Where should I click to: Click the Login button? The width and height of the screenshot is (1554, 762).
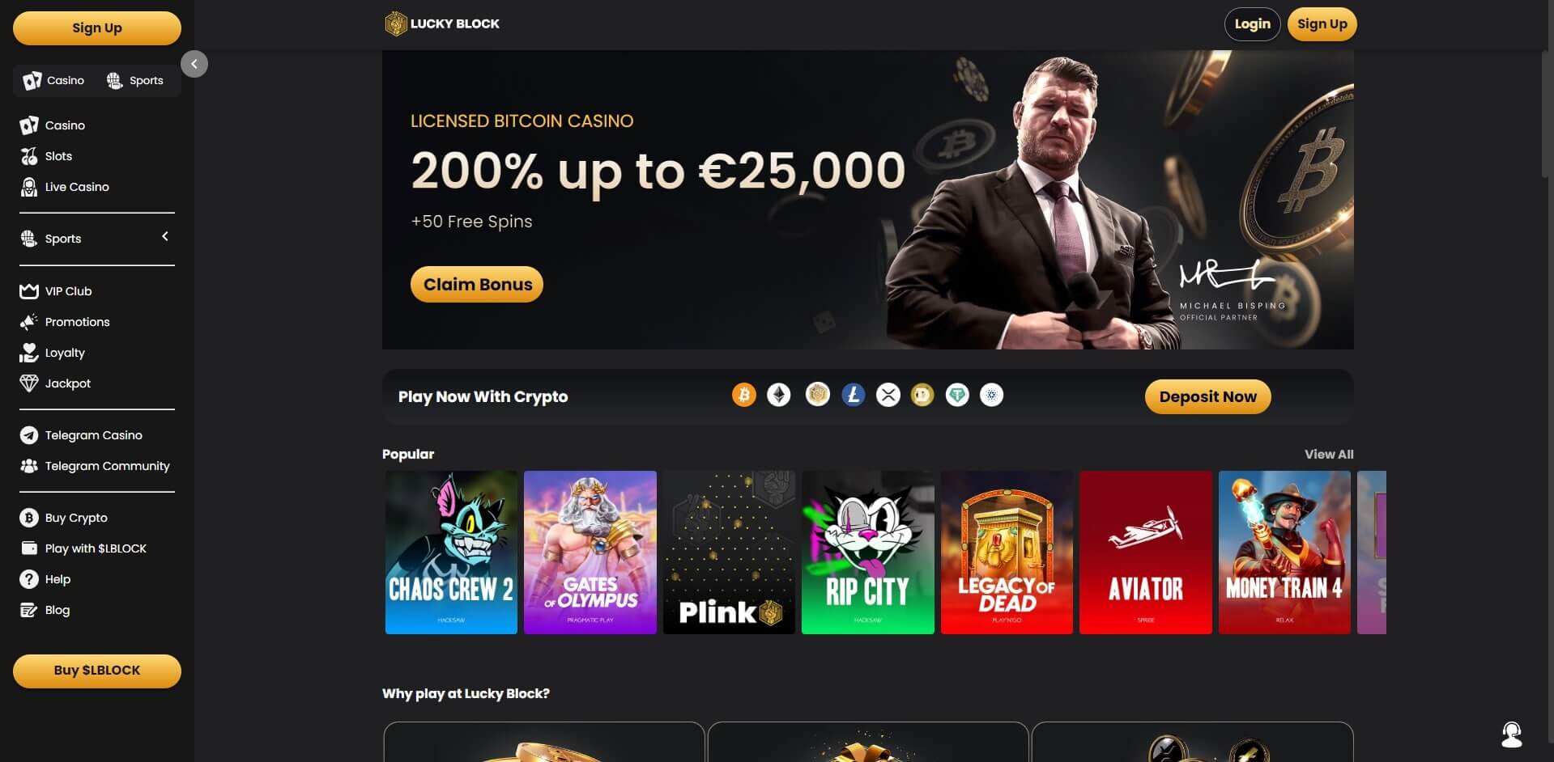(1252, 24)
